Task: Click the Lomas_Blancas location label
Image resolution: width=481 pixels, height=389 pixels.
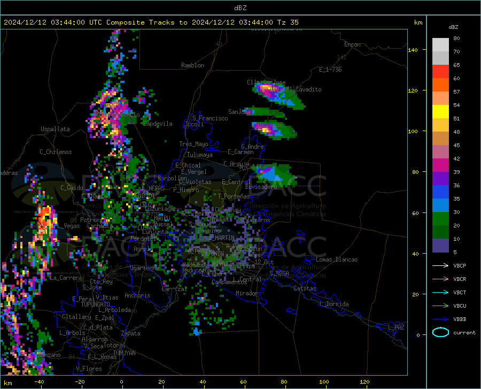Action: [337, 260]
